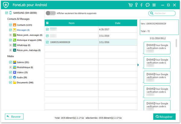181x124 pixels.
Task: Click the FoneLab shield logo
Action: pyautogui.click(x=6, y=5)
